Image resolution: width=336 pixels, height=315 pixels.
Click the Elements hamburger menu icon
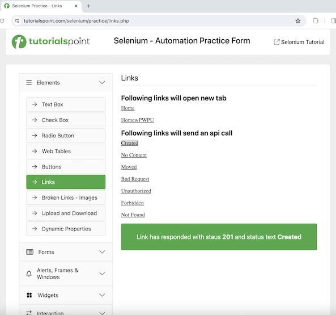(x=29, y=82)
